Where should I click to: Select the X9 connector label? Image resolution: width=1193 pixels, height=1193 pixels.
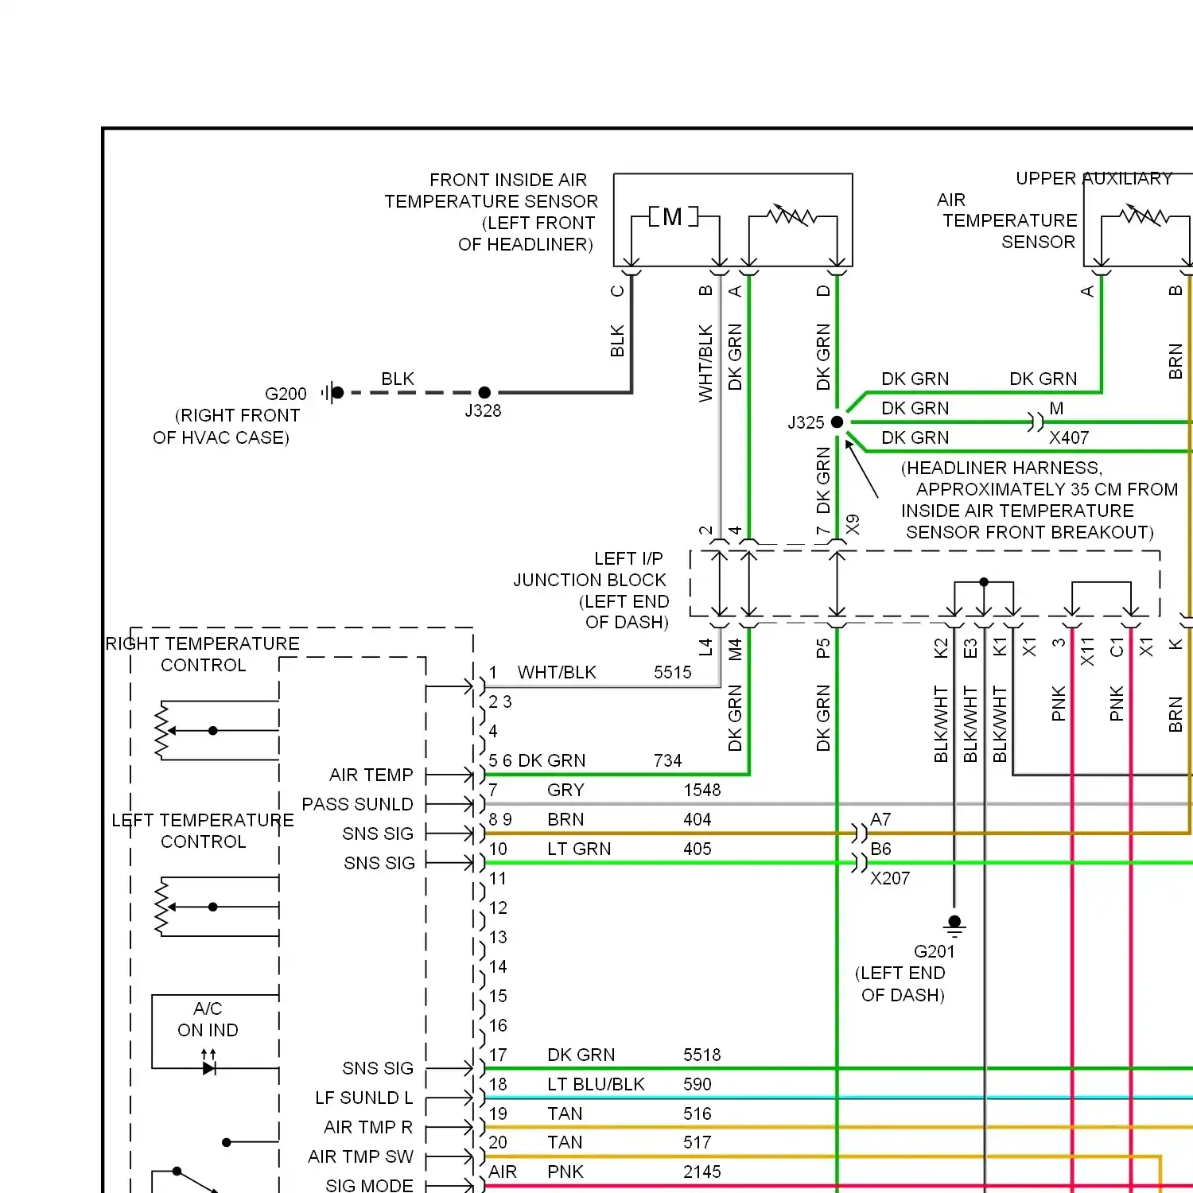[x=853, y=525]
